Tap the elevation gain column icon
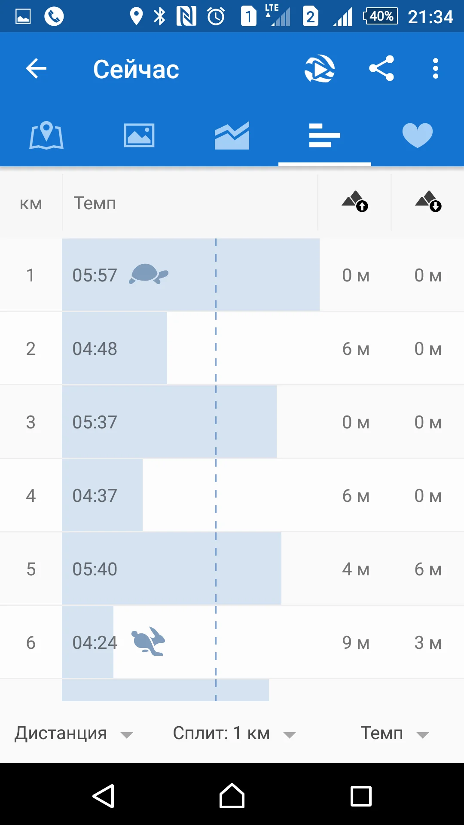Viewport: 464px width, 825px height. click(x=355, y=202)
